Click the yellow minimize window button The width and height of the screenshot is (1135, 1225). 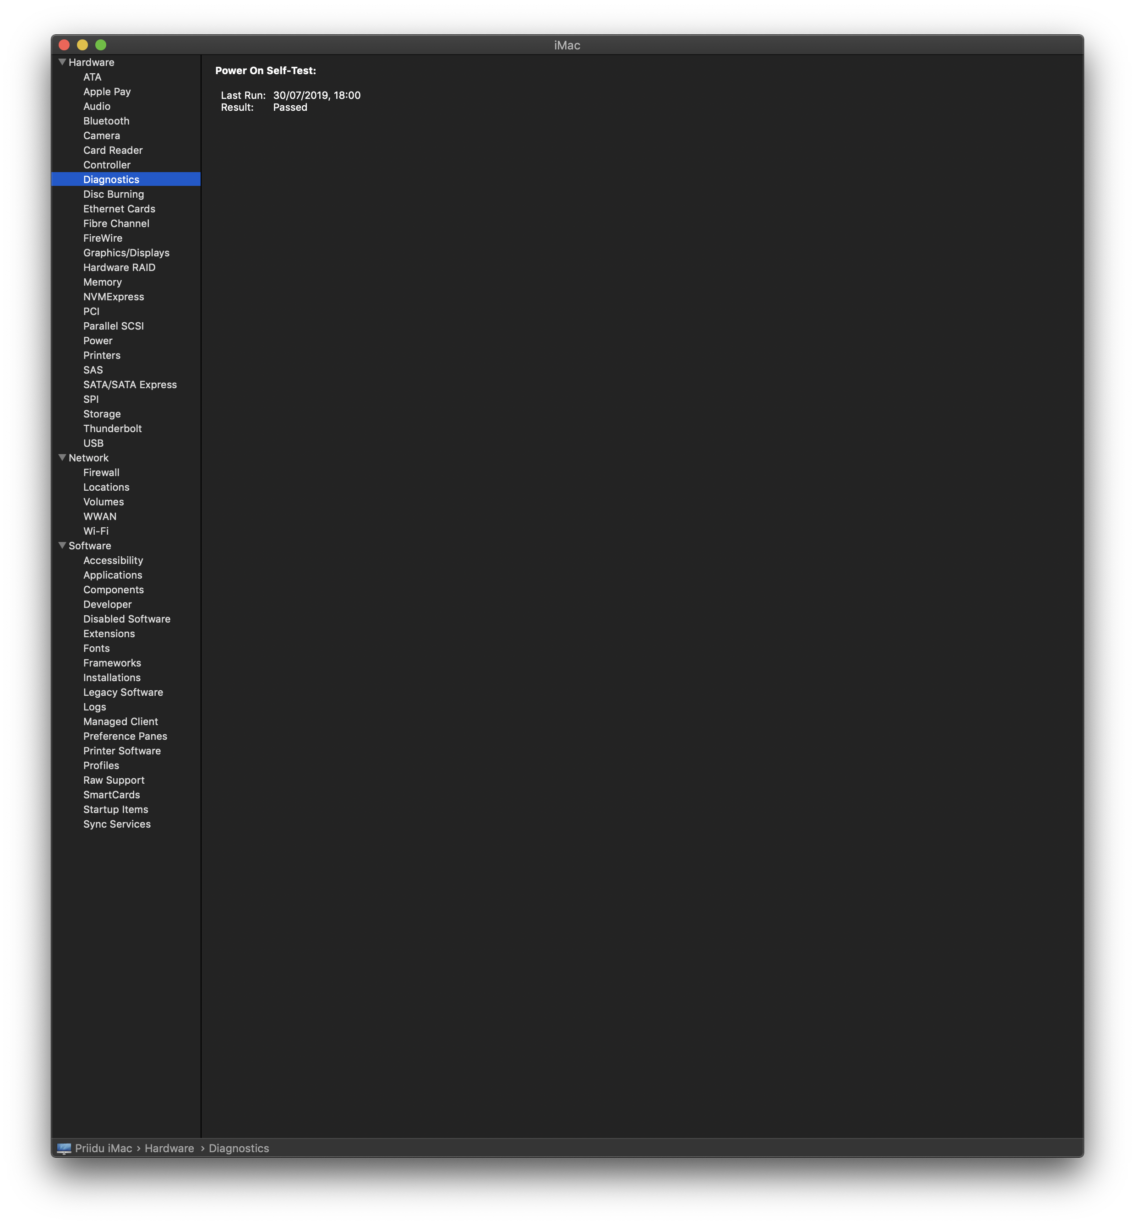coord(82,45)
